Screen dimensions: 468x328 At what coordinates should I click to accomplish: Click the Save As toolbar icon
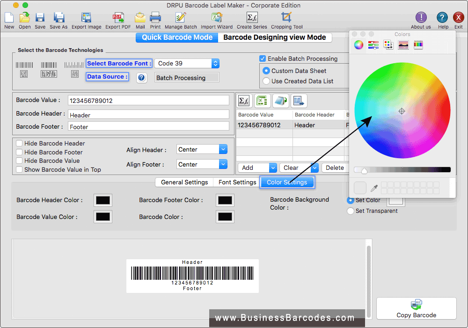click(x=58, y=18)
